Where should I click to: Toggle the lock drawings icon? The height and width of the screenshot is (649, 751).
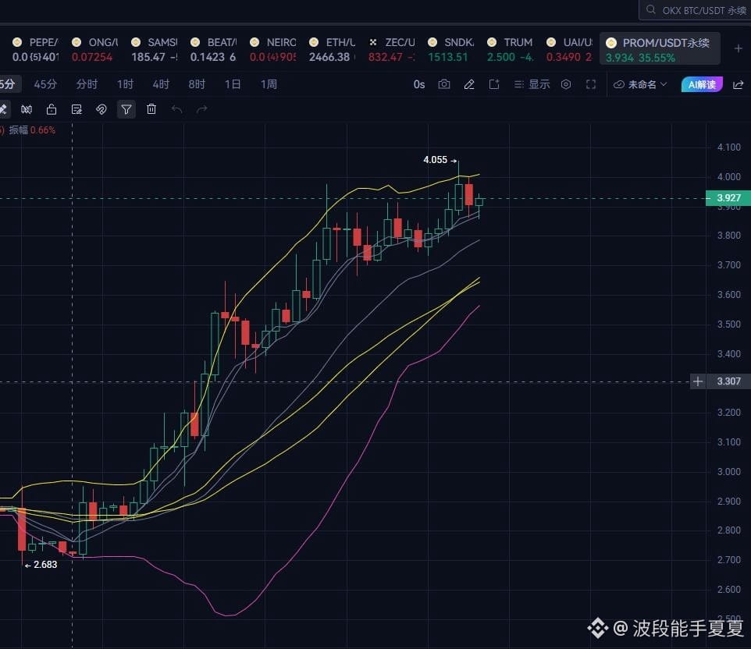tap(52, 110)
